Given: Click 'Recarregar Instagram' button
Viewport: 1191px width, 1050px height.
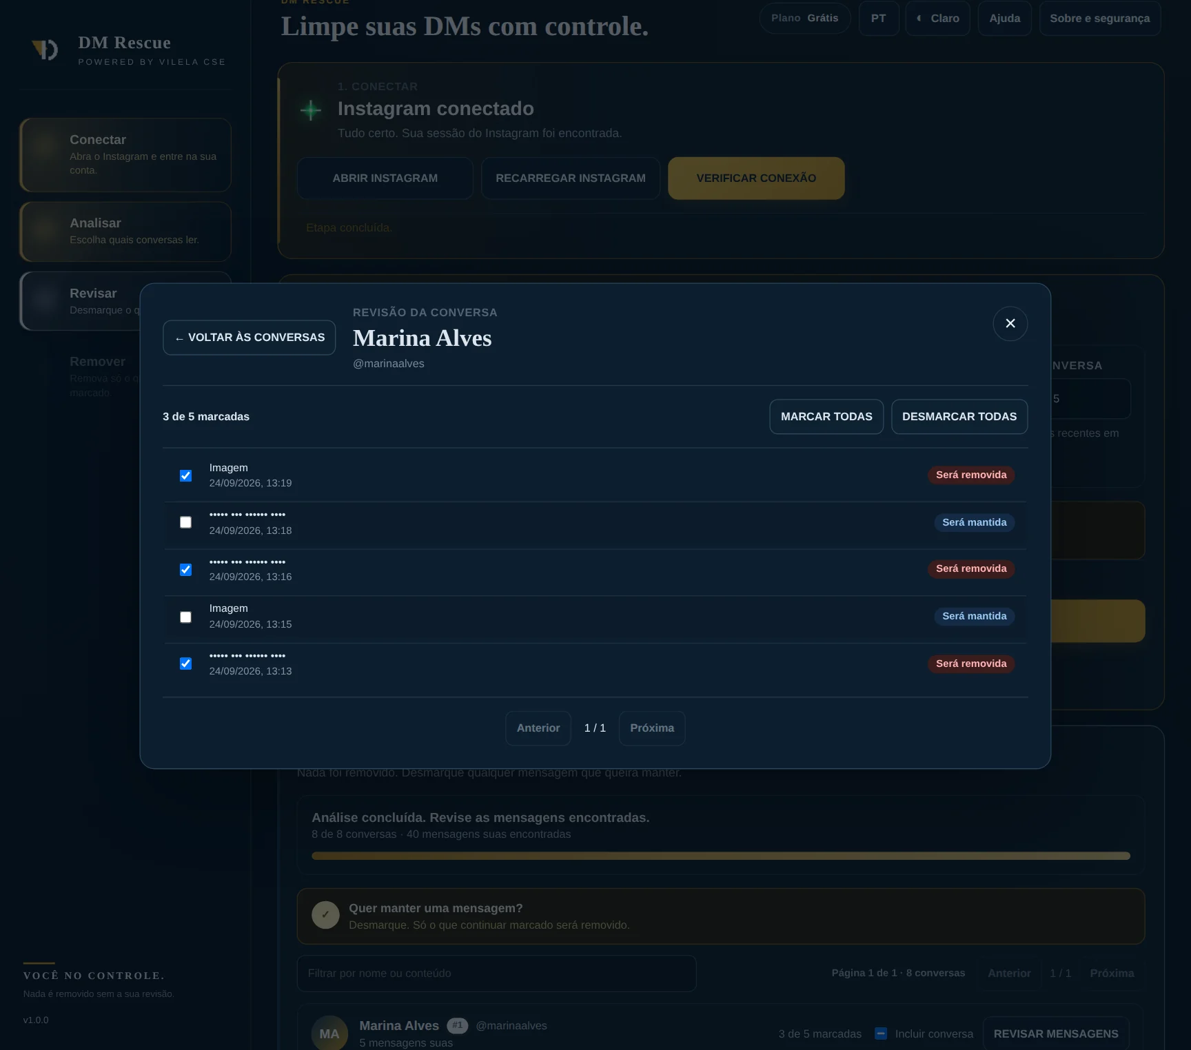Looking at the screenshot, I should pyautogui.click(x=570, y=178).
